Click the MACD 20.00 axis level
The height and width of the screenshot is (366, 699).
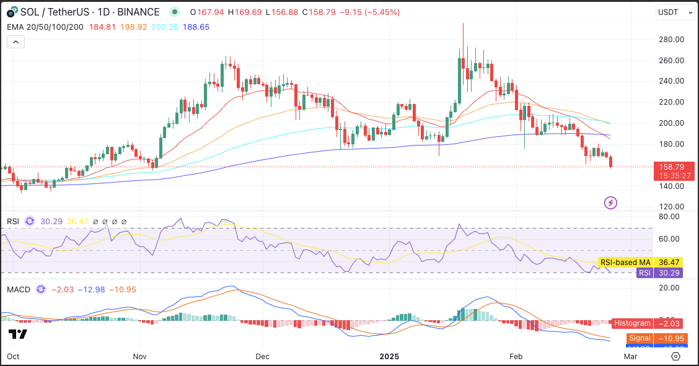[669, 287]
